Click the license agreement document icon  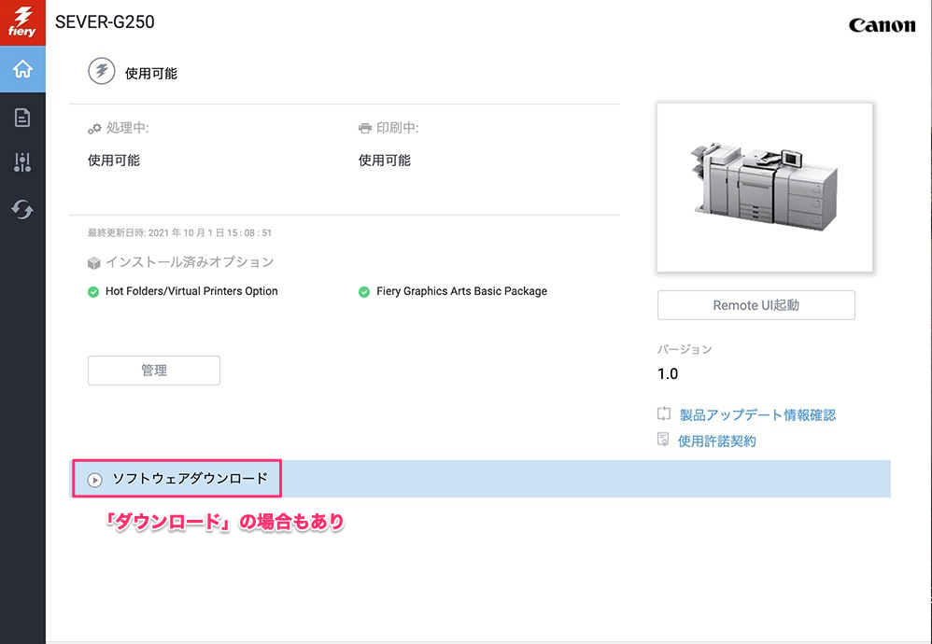tap(663, 439)
